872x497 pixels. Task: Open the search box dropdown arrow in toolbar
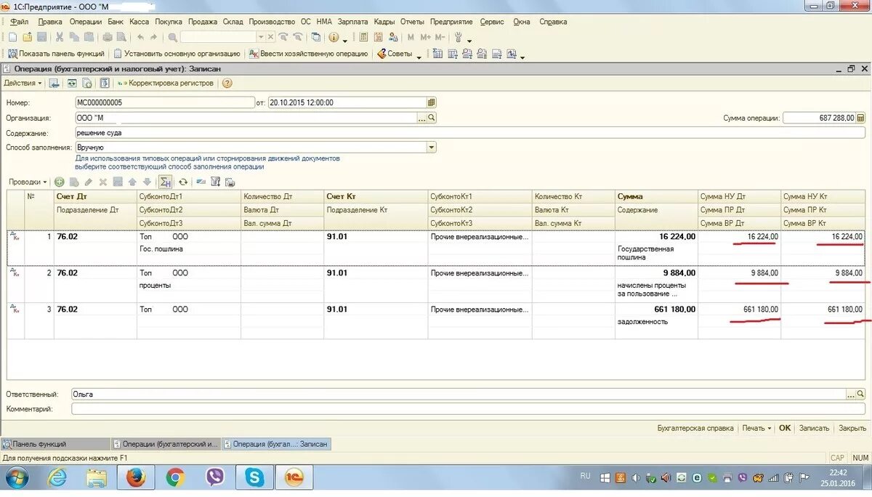[261, 37]
